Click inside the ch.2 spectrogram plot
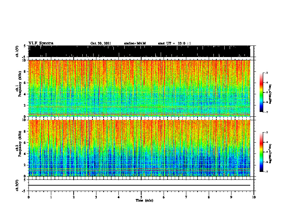Viewport: 286px width, 221px height. click(139, 148)
